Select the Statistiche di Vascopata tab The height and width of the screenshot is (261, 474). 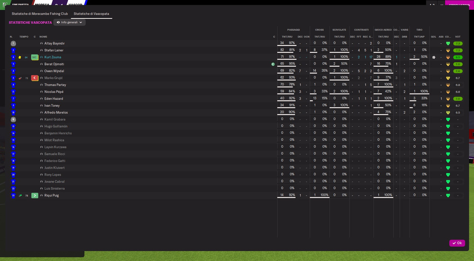pyautogui.click(x=91, y=14)
